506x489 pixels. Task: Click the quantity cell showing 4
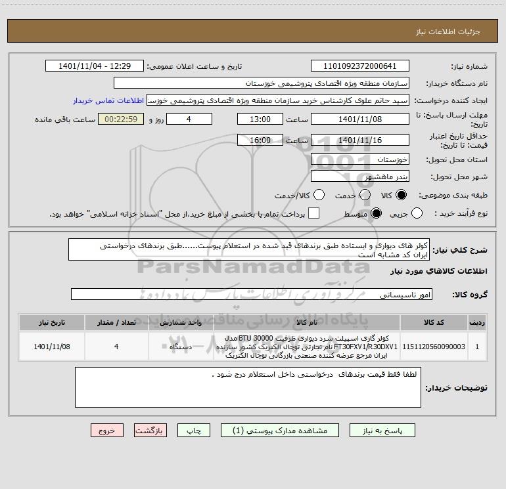pos(116,347)
